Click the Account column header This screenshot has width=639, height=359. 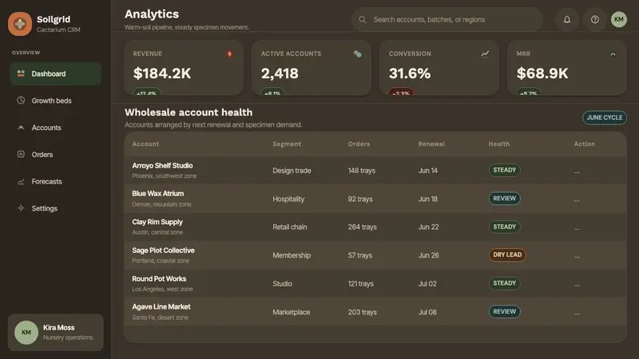(145, 144)
